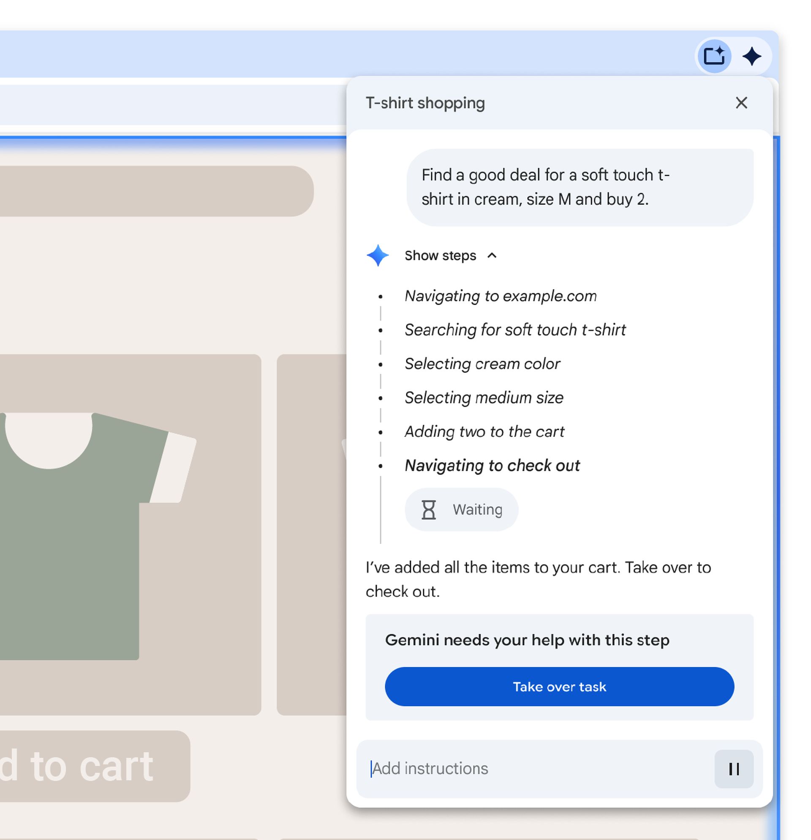Click the Show steps chevron
Viewport: 811px width, 840px height.
492,256
